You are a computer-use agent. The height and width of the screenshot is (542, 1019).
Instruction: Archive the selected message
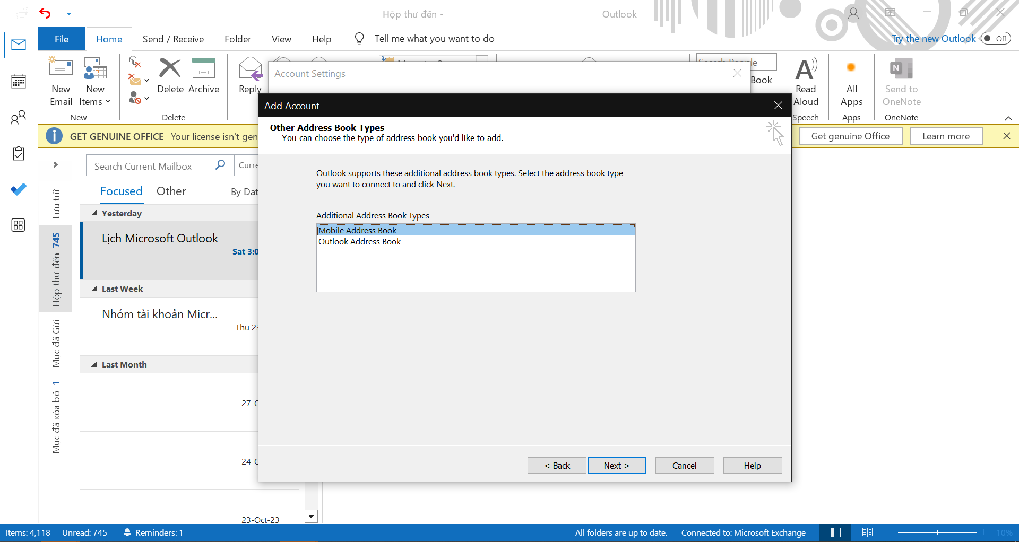[x=204, y=76]
